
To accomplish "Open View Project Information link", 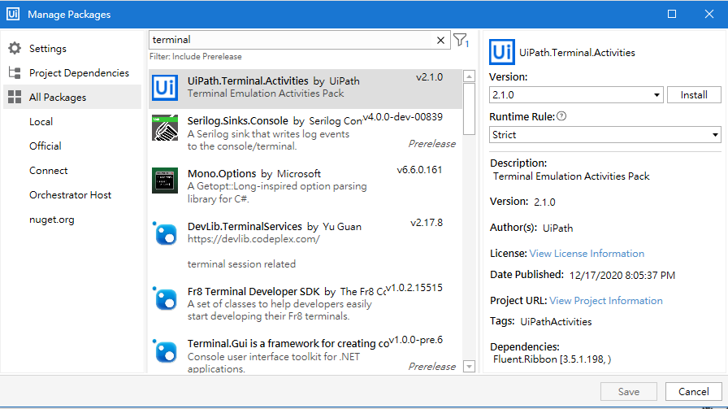I will pyautogui.click(x=606, y=301).
